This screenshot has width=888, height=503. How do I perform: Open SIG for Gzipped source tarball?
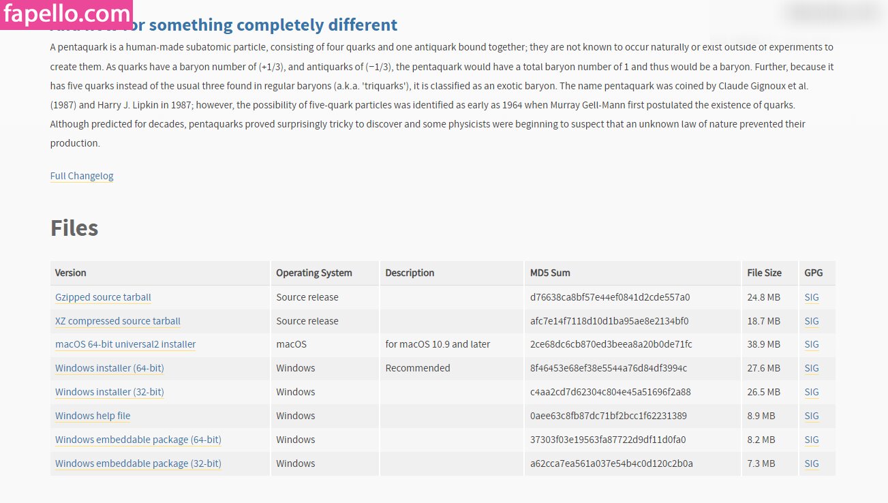tap(812, 297)
